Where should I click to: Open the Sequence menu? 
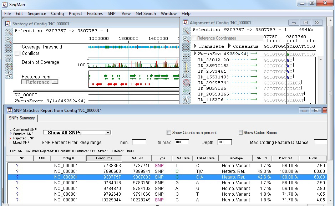pyautogui.click(x=37, y=14)
